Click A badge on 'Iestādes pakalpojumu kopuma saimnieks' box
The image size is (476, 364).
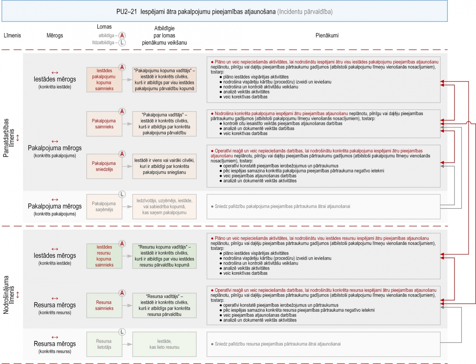point(122,67)
